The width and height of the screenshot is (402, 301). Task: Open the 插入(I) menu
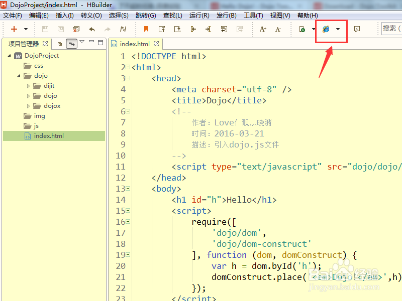(65, 16)
